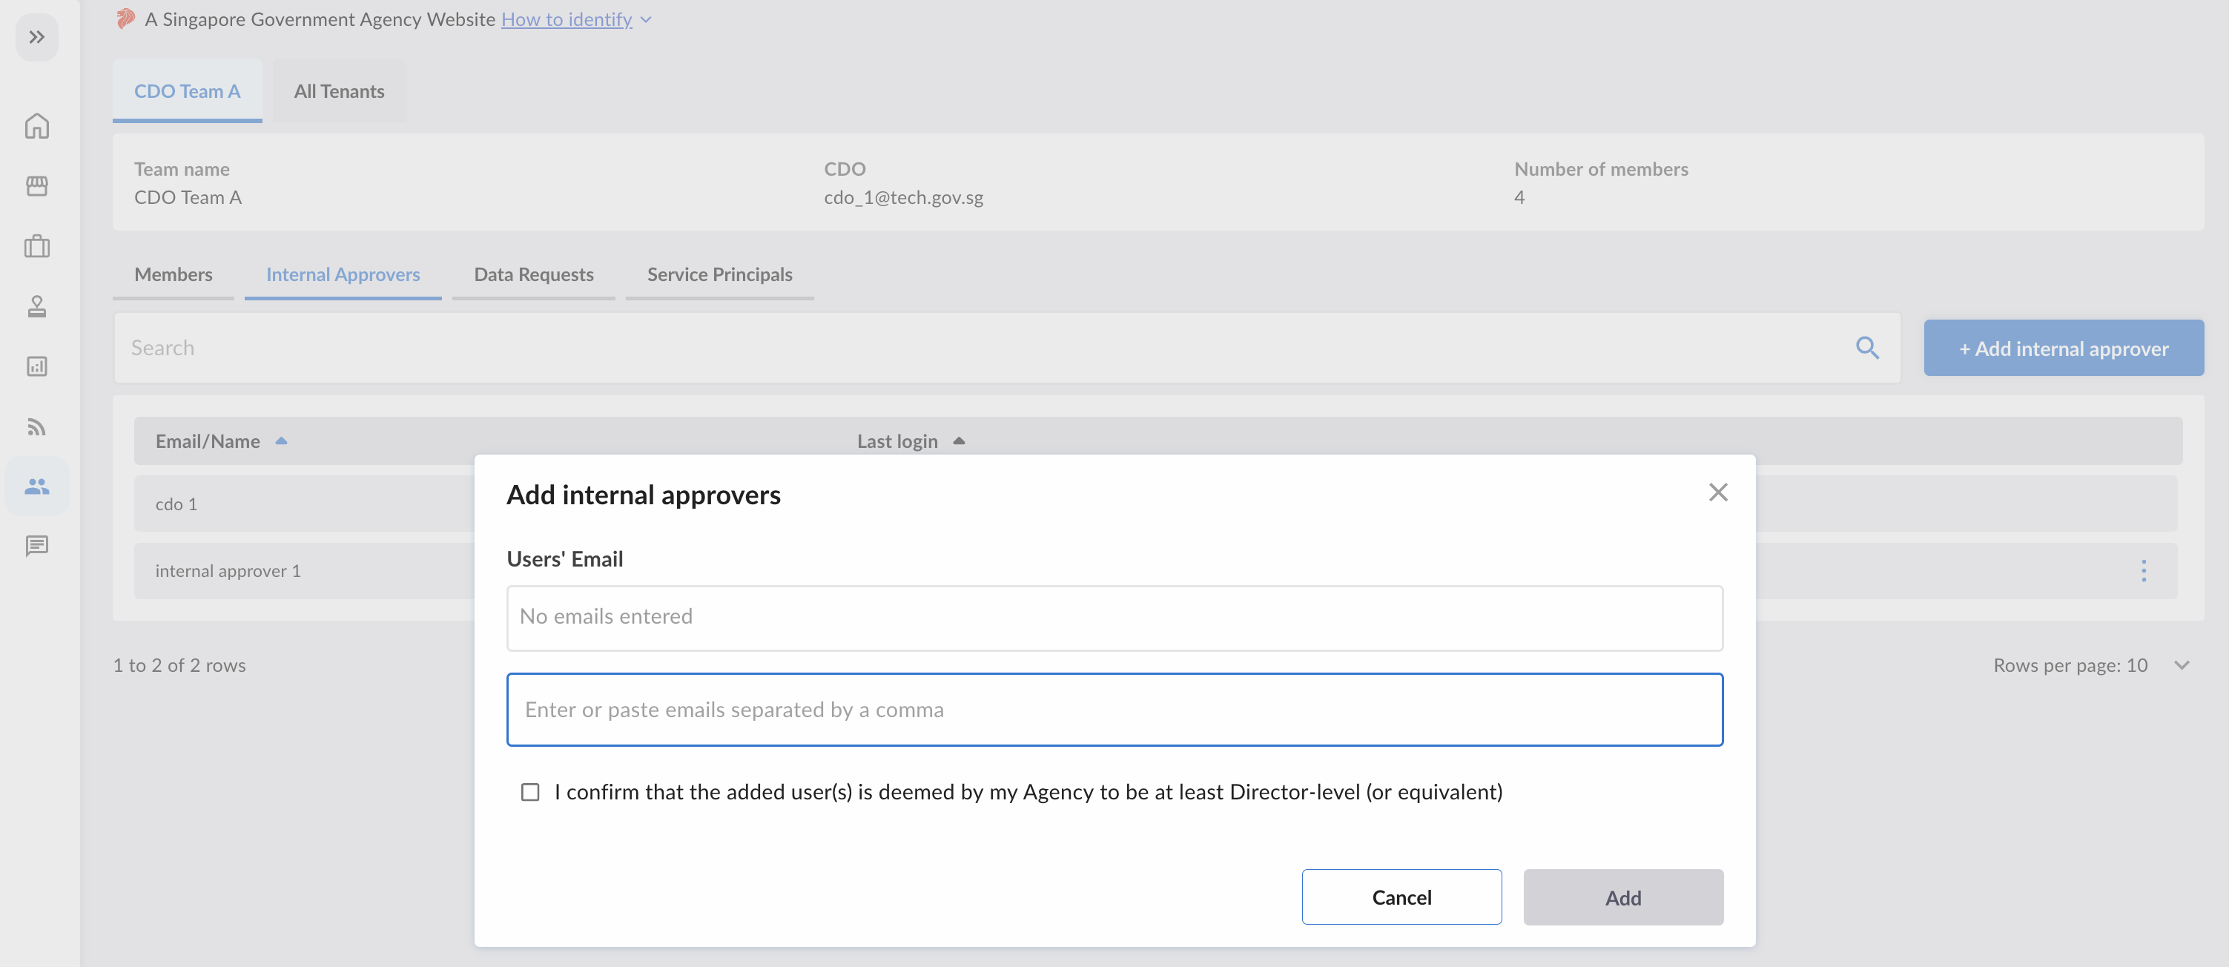This screenshot has height=967, width=2229.
Task: Expand the How to identify chevron
Action: point(646,19)
